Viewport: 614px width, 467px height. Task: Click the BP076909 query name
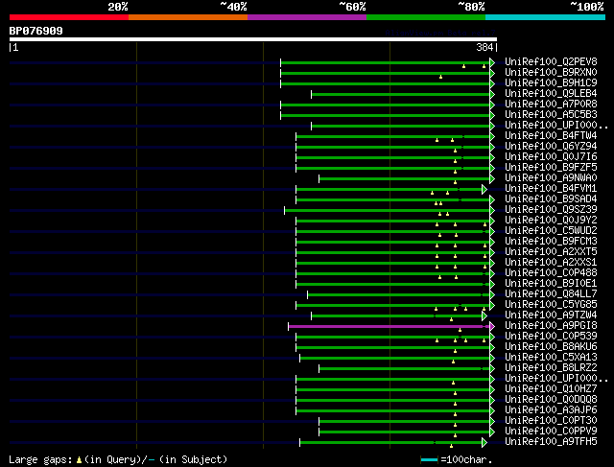pyautogui.click(x=36, y=31)
